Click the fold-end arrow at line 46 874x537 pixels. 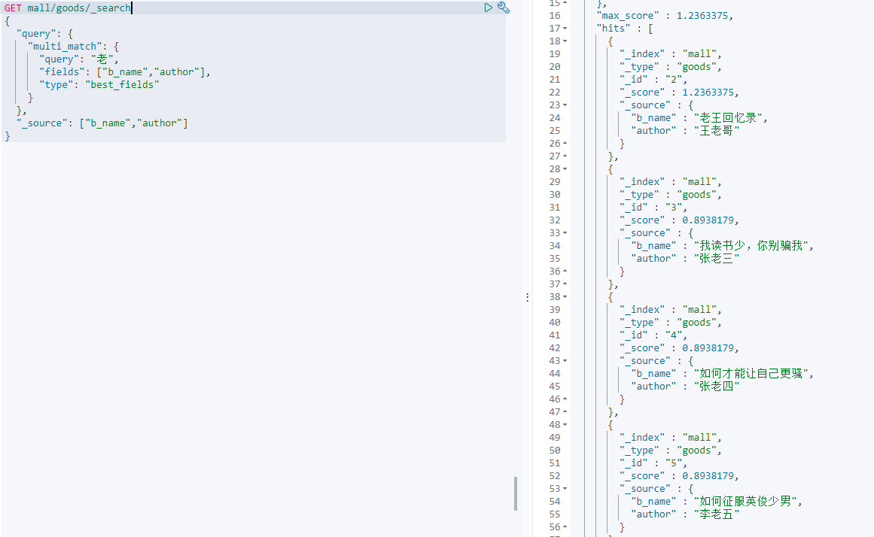tap(565, 399)
